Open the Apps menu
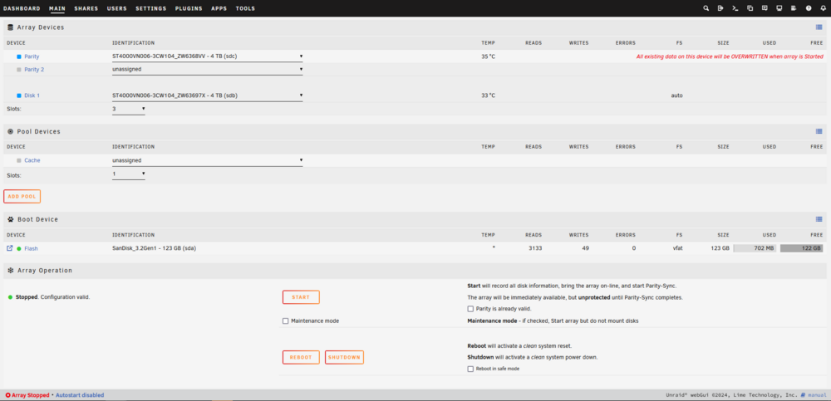The height and width of the screenshot is (401, 831). click(x=219, y=8)
